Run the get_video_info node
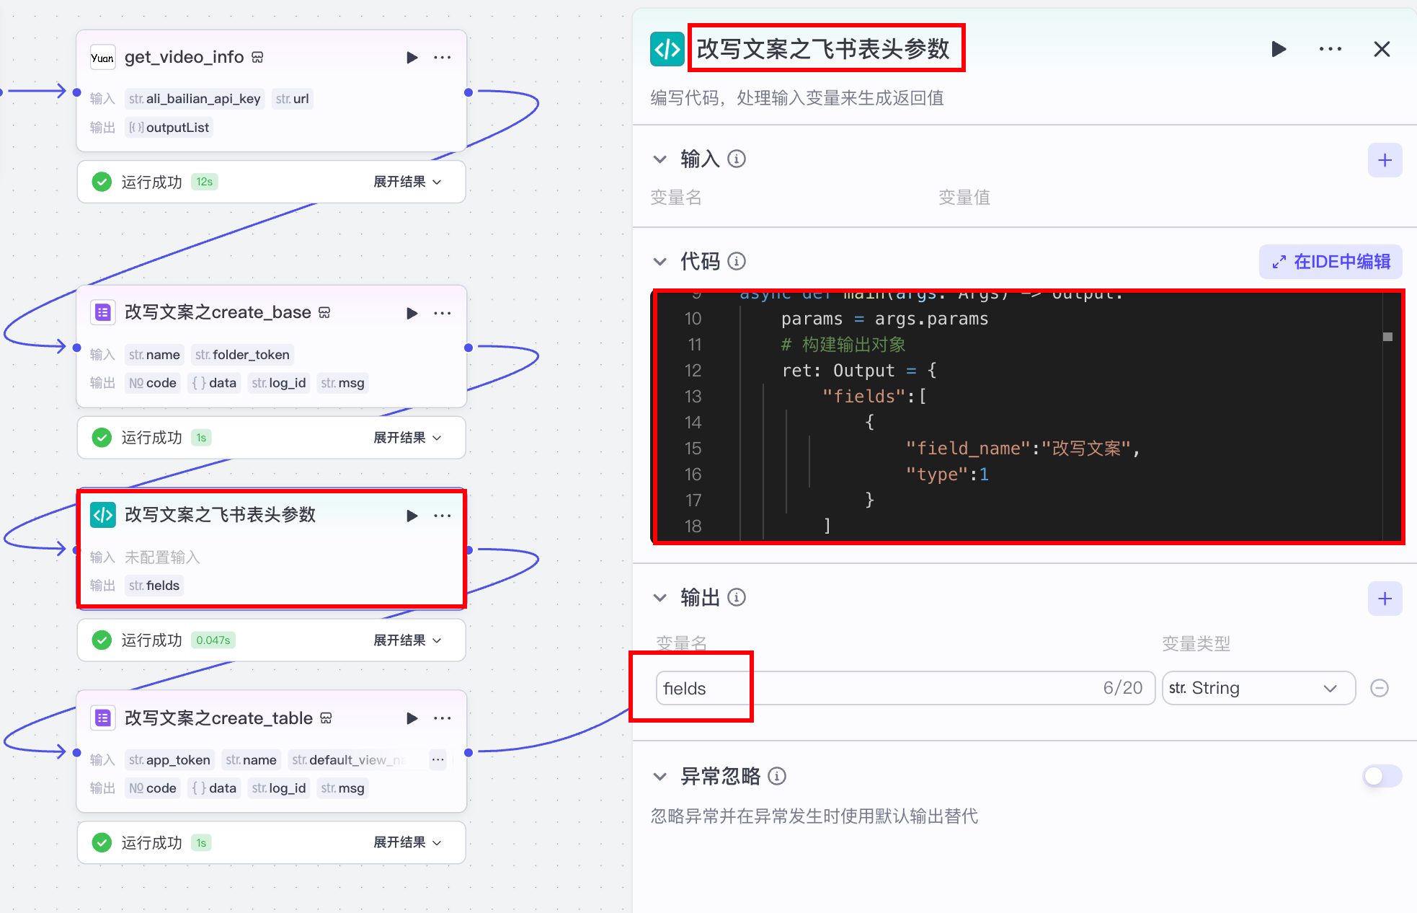Screen dimensions: 1417x913 pos(412,57)
